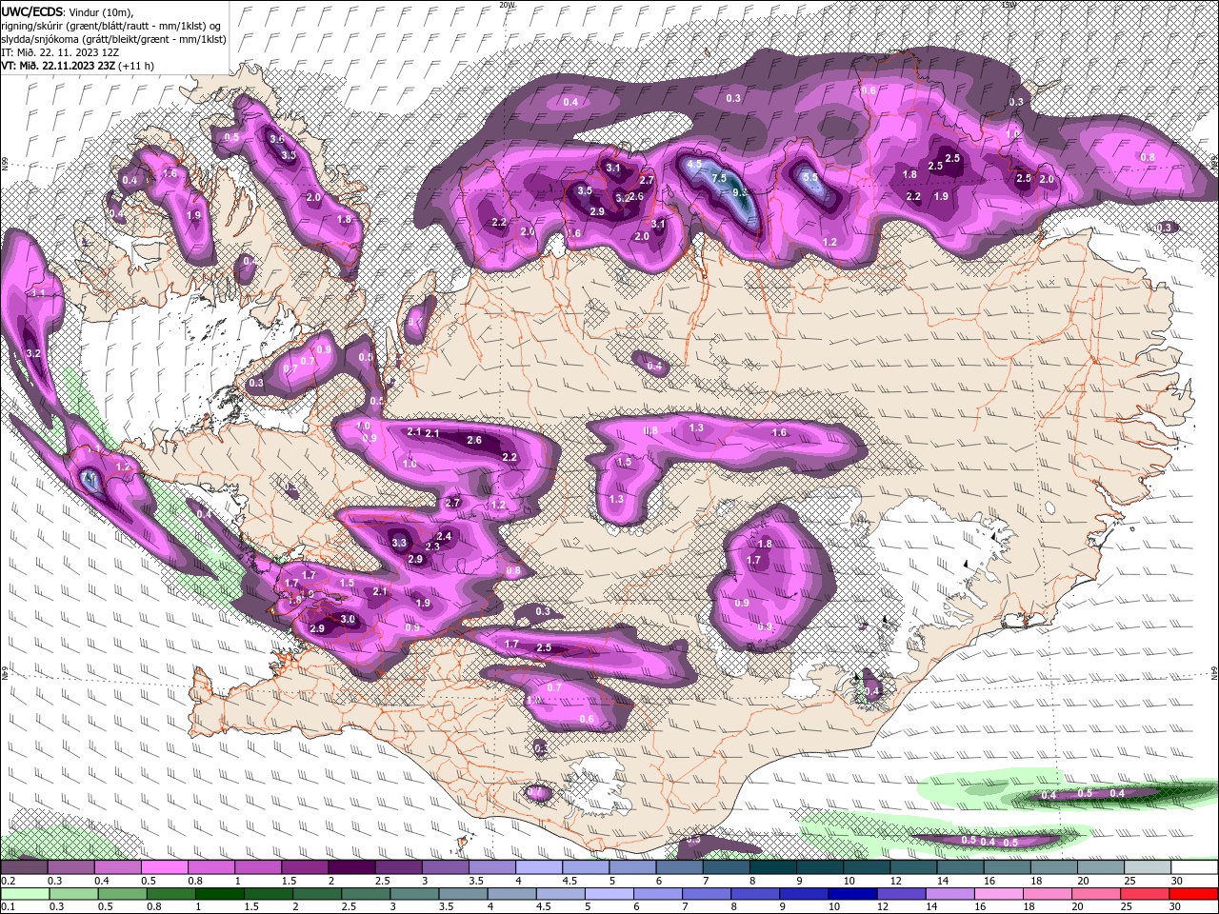Click the 7.5 value on the map

[719, 178]
